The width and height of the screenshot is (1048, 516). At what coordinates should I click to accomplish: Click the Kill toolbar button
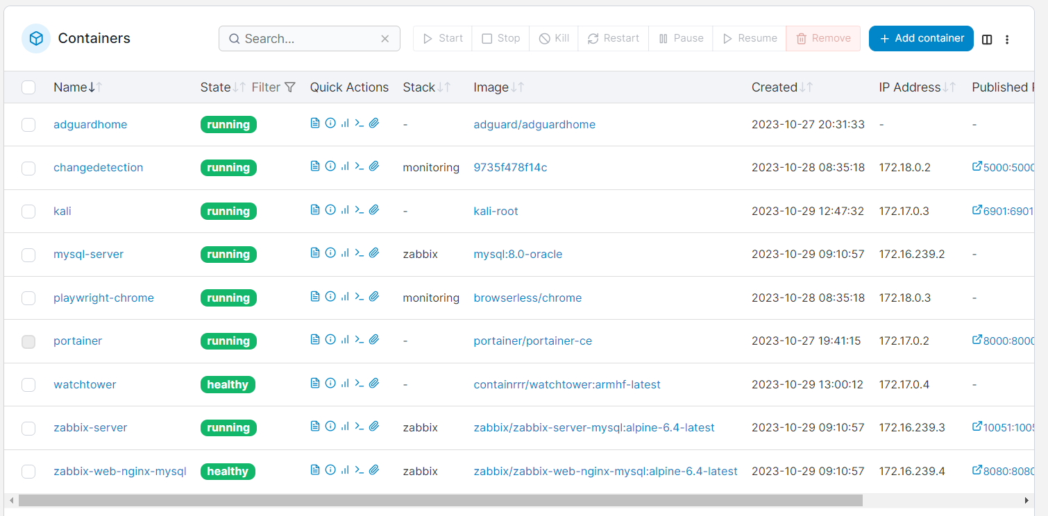tap(554, 38)
